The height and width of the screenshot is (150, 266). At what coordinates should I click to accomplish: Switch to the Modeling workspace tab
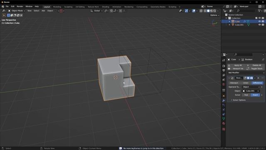coord(57,7)
